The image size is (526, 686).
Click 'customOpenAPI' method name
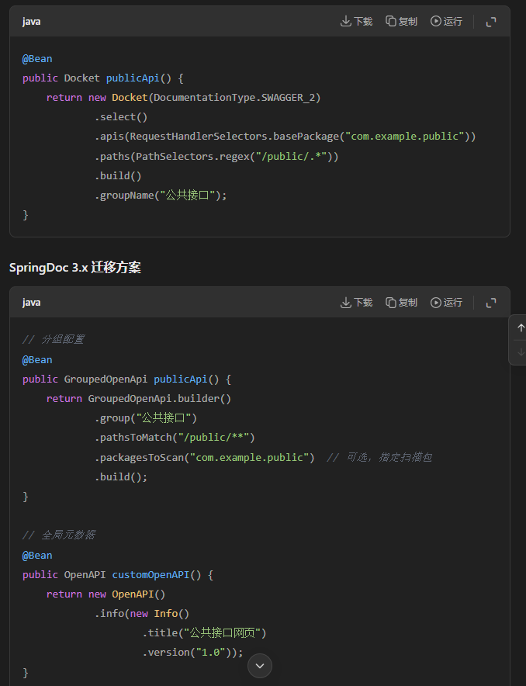pos(151,575)
